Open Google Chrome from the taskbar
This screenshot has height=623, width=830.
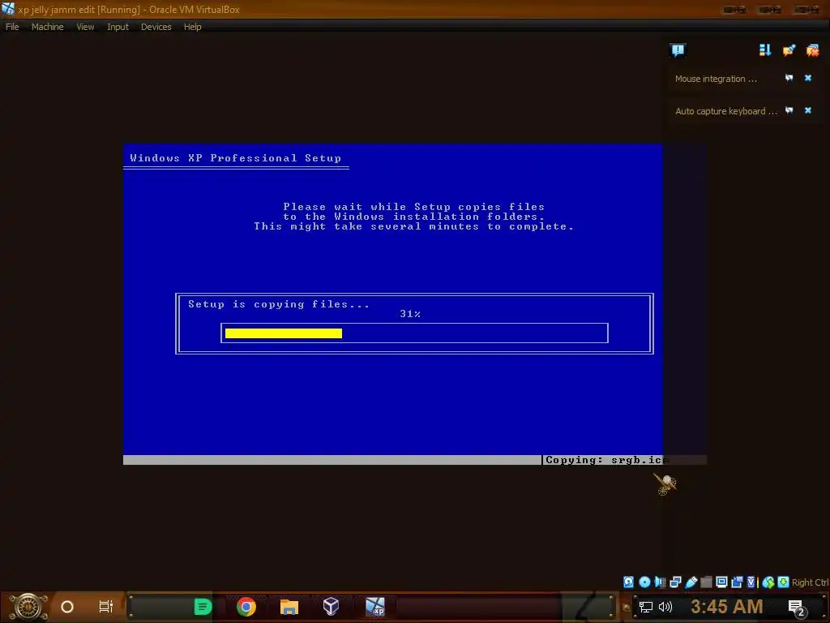(x=246, y=607)
